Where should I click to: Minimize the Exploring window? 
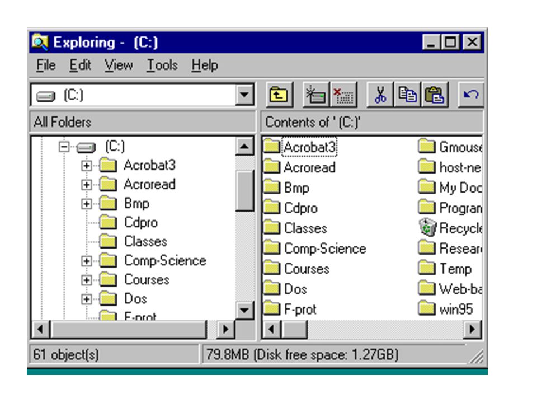pos(431,43)
